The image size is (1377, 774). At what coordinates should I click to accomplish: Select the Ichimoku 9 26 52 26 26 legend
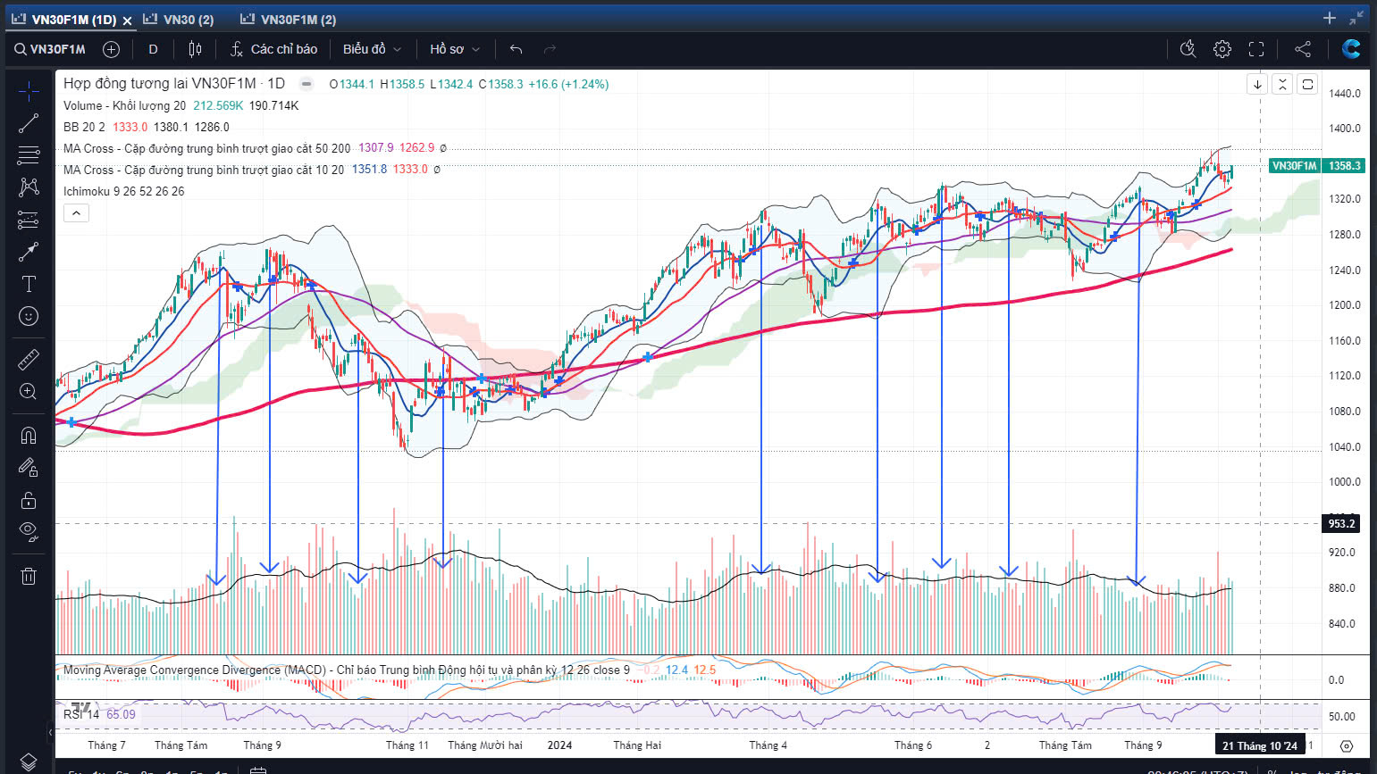(124, 191)
